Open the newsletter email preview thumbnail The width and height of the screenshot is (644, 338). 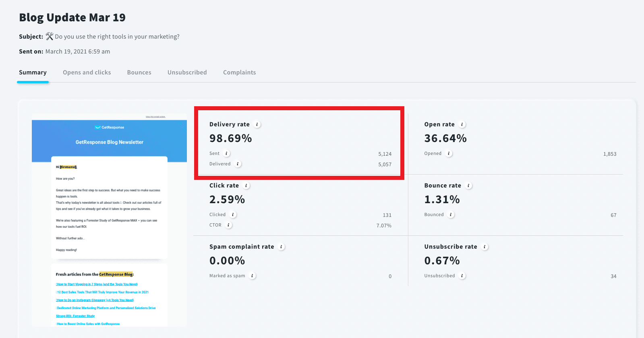point(109,220)
